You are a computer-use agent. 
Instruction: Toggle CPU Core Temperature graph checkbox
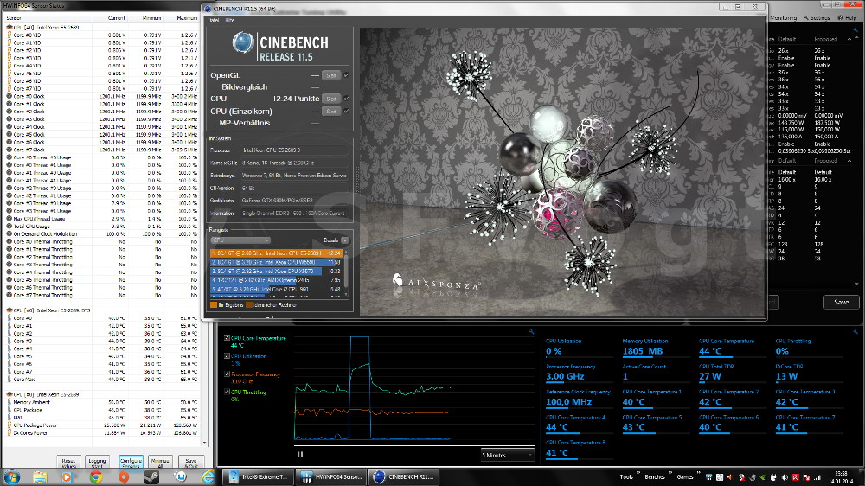(x=227, y=338)
